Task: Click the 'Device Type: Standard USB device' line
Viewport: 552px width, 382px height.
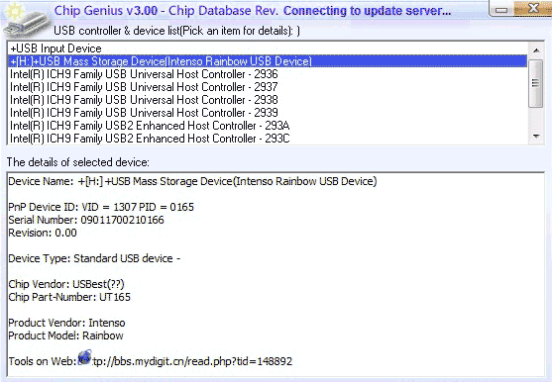Action: (94, 258)
